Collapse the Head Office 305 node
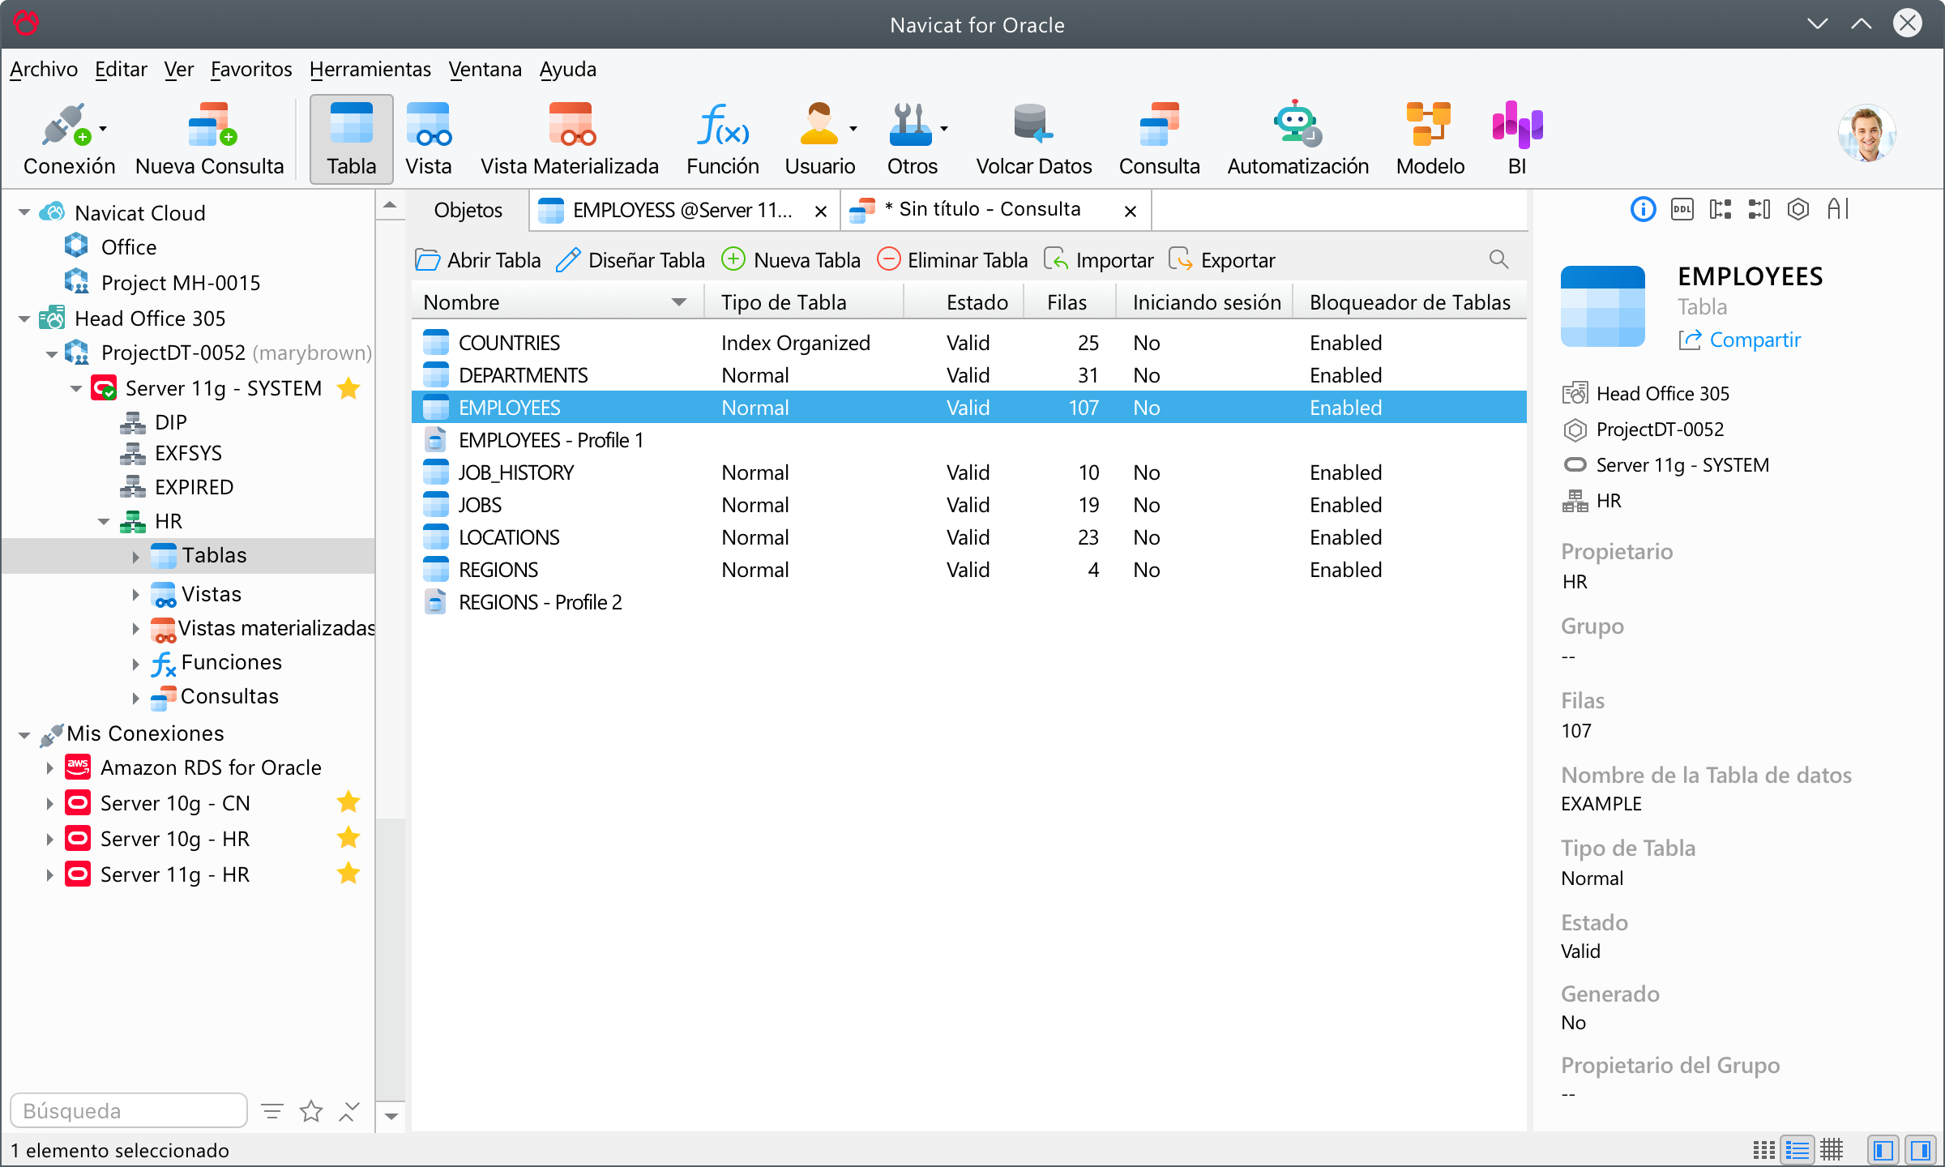The height and width of the screenshot is (1167, 1945). point(24,318)
